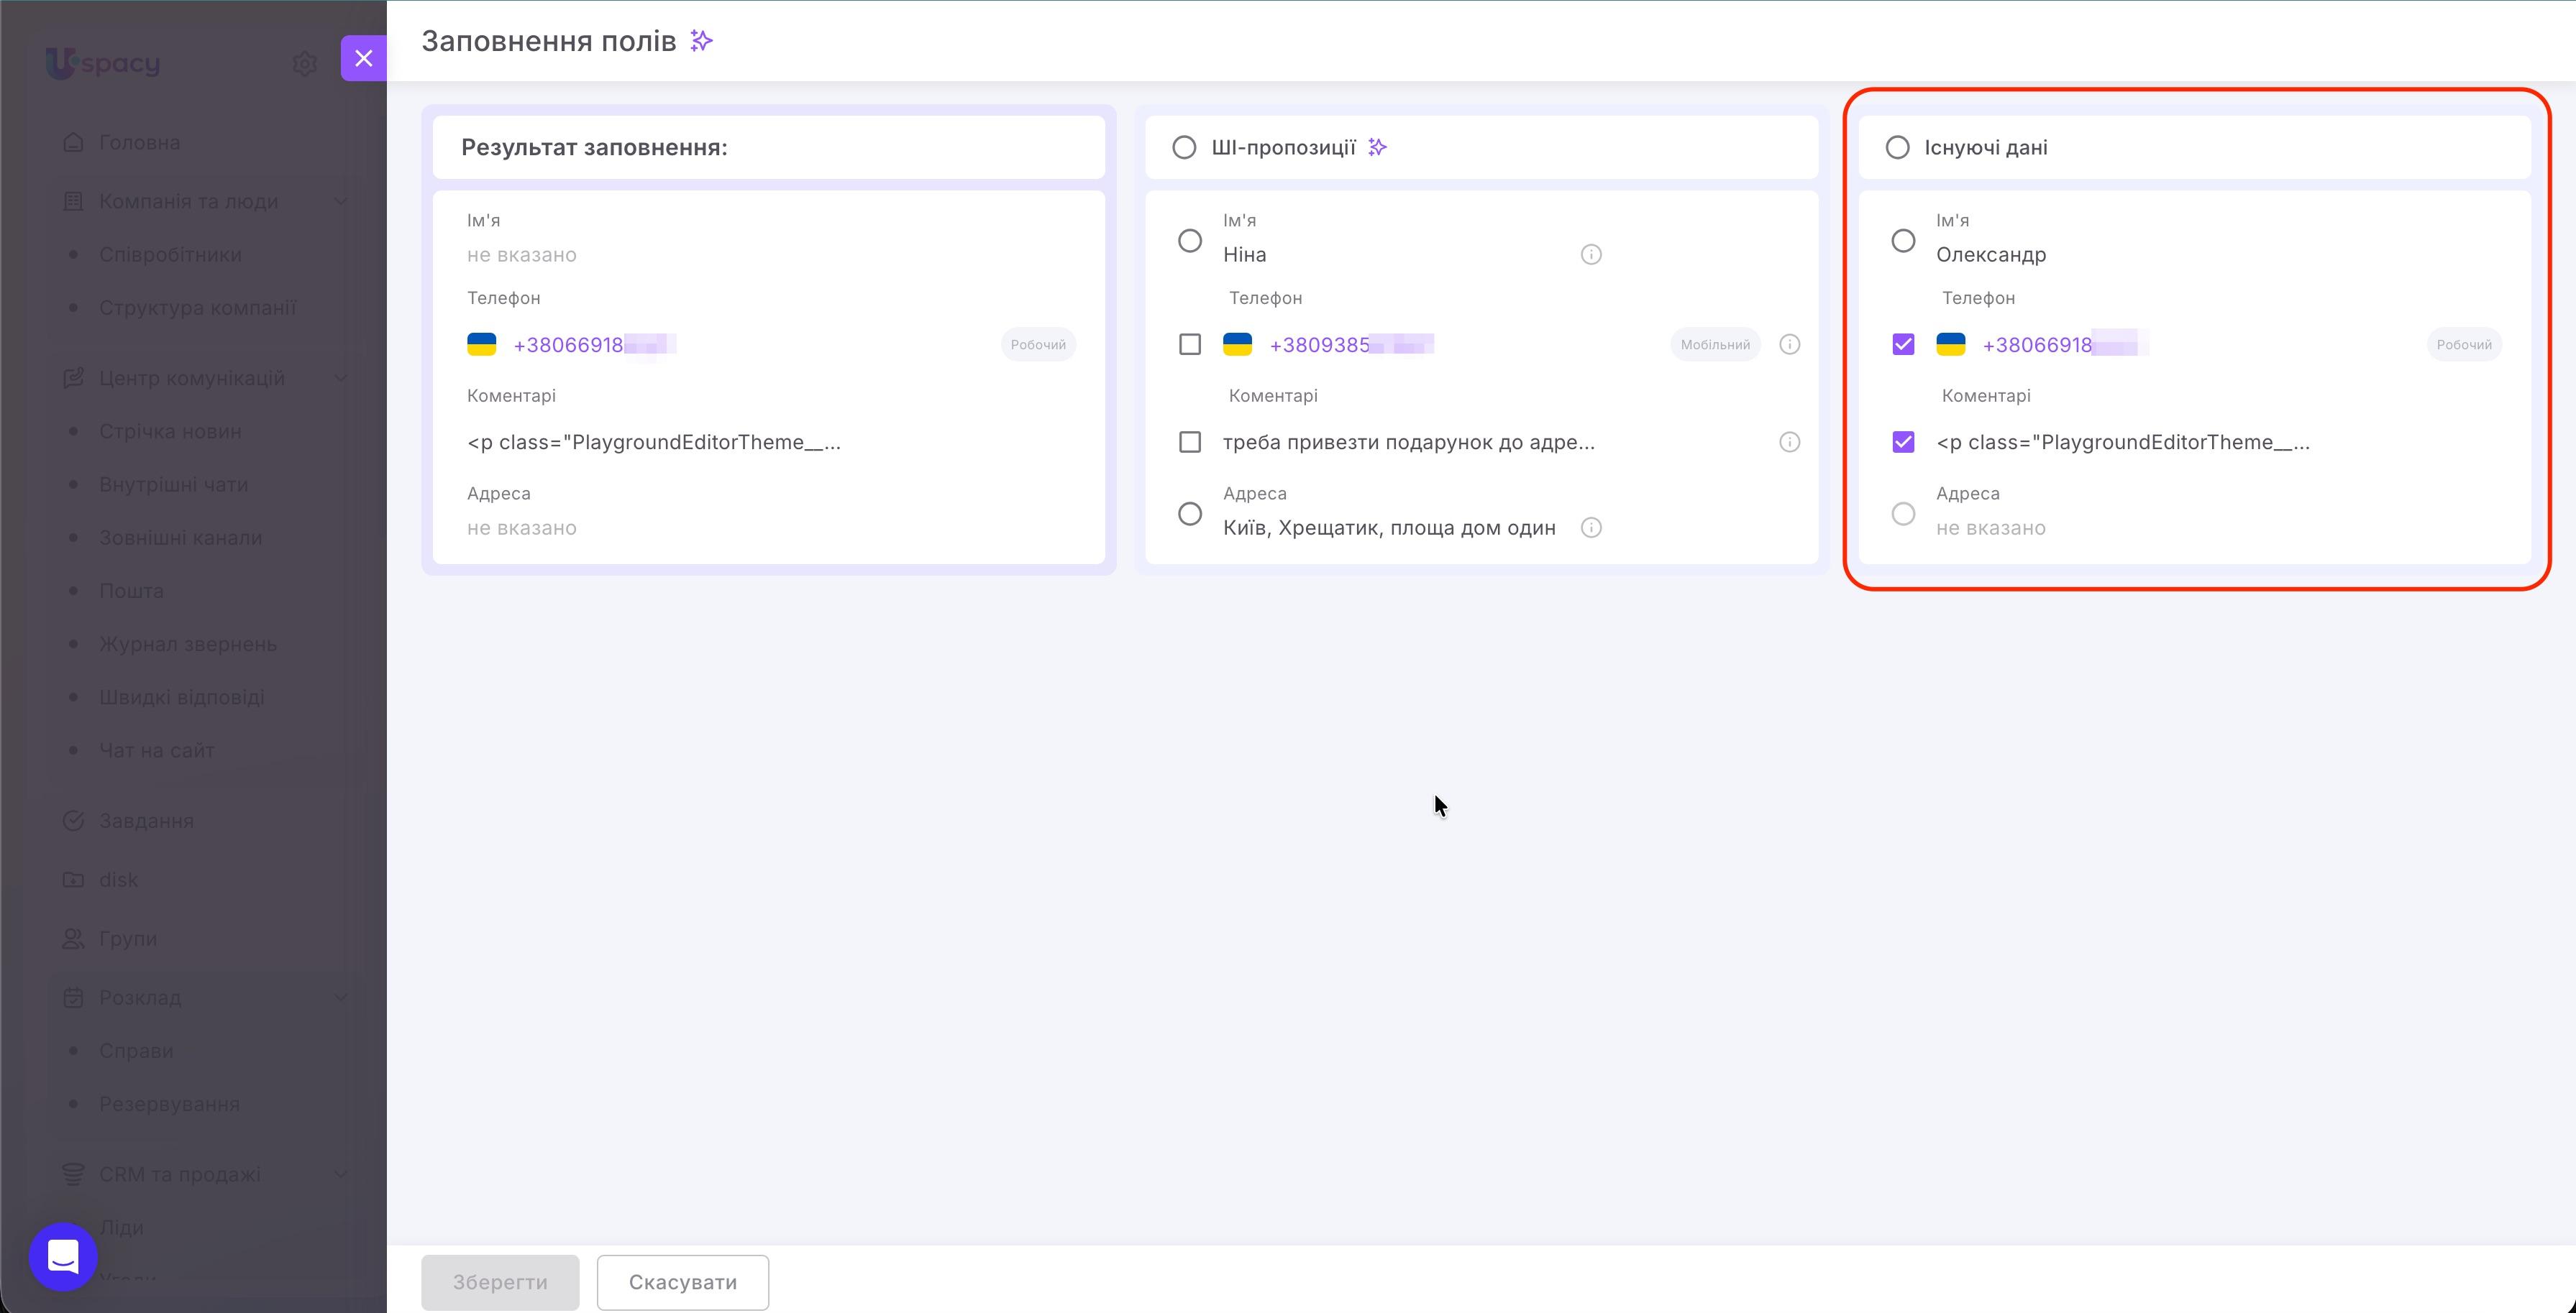Screen dimensions: 2576x1313
Task: Check the AI comment треба привезти подарунок checkbox
Action: coord(1190,442)
